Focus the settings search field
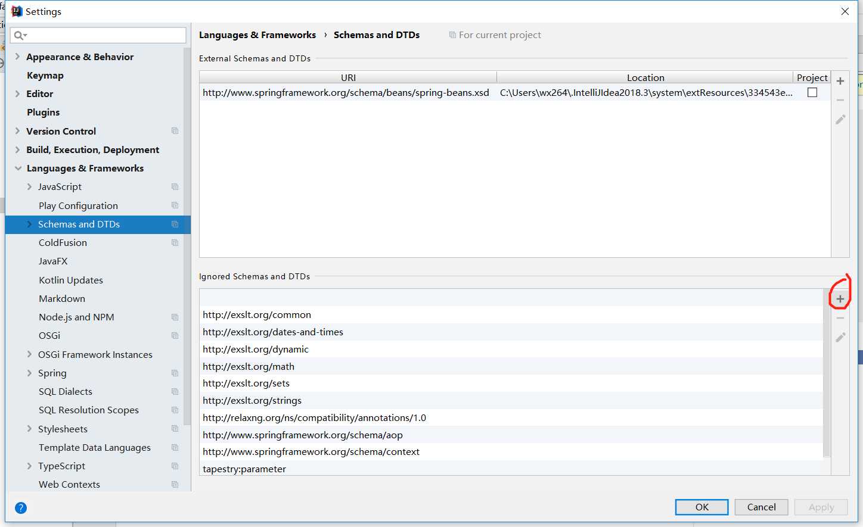The width and height of the screenshot is (863, 527). [98, 35]
